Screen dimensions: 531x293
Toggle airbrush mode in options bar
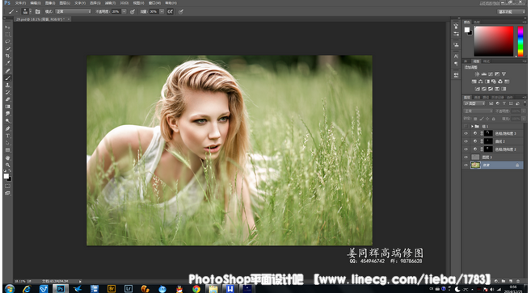click(170, 11)
